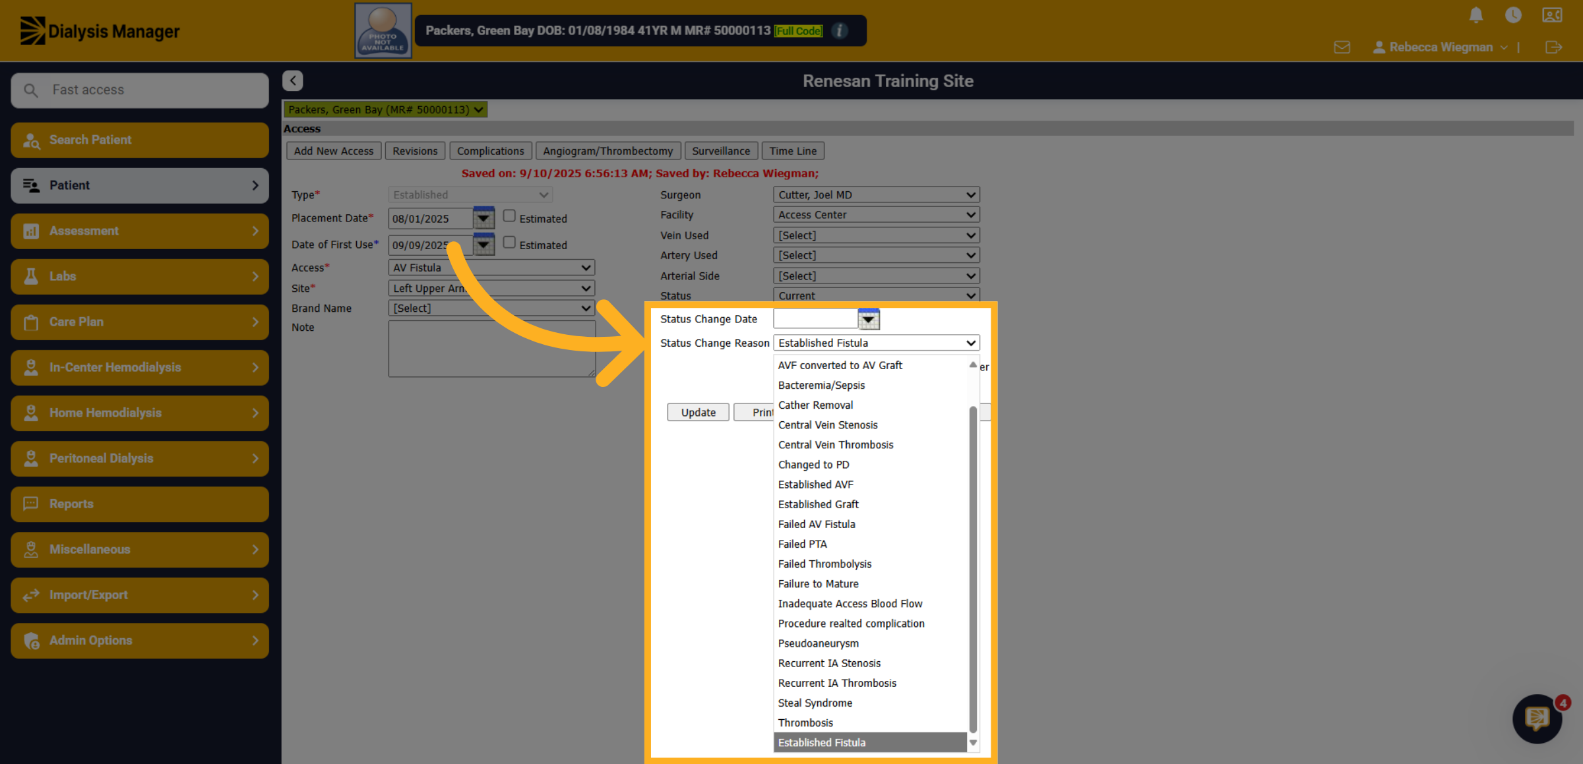Open the Arterial Side dropdown
Image resolution: width=1583 pixels, height=764 pixels.
coord(876,276)
